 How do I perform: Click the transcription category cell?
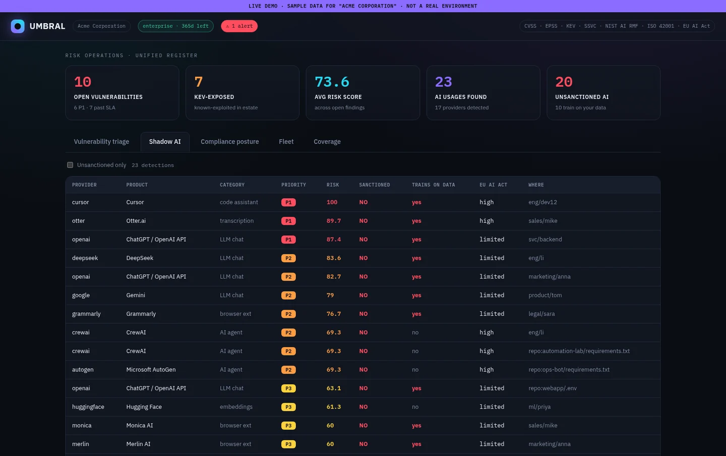(236, 221)
